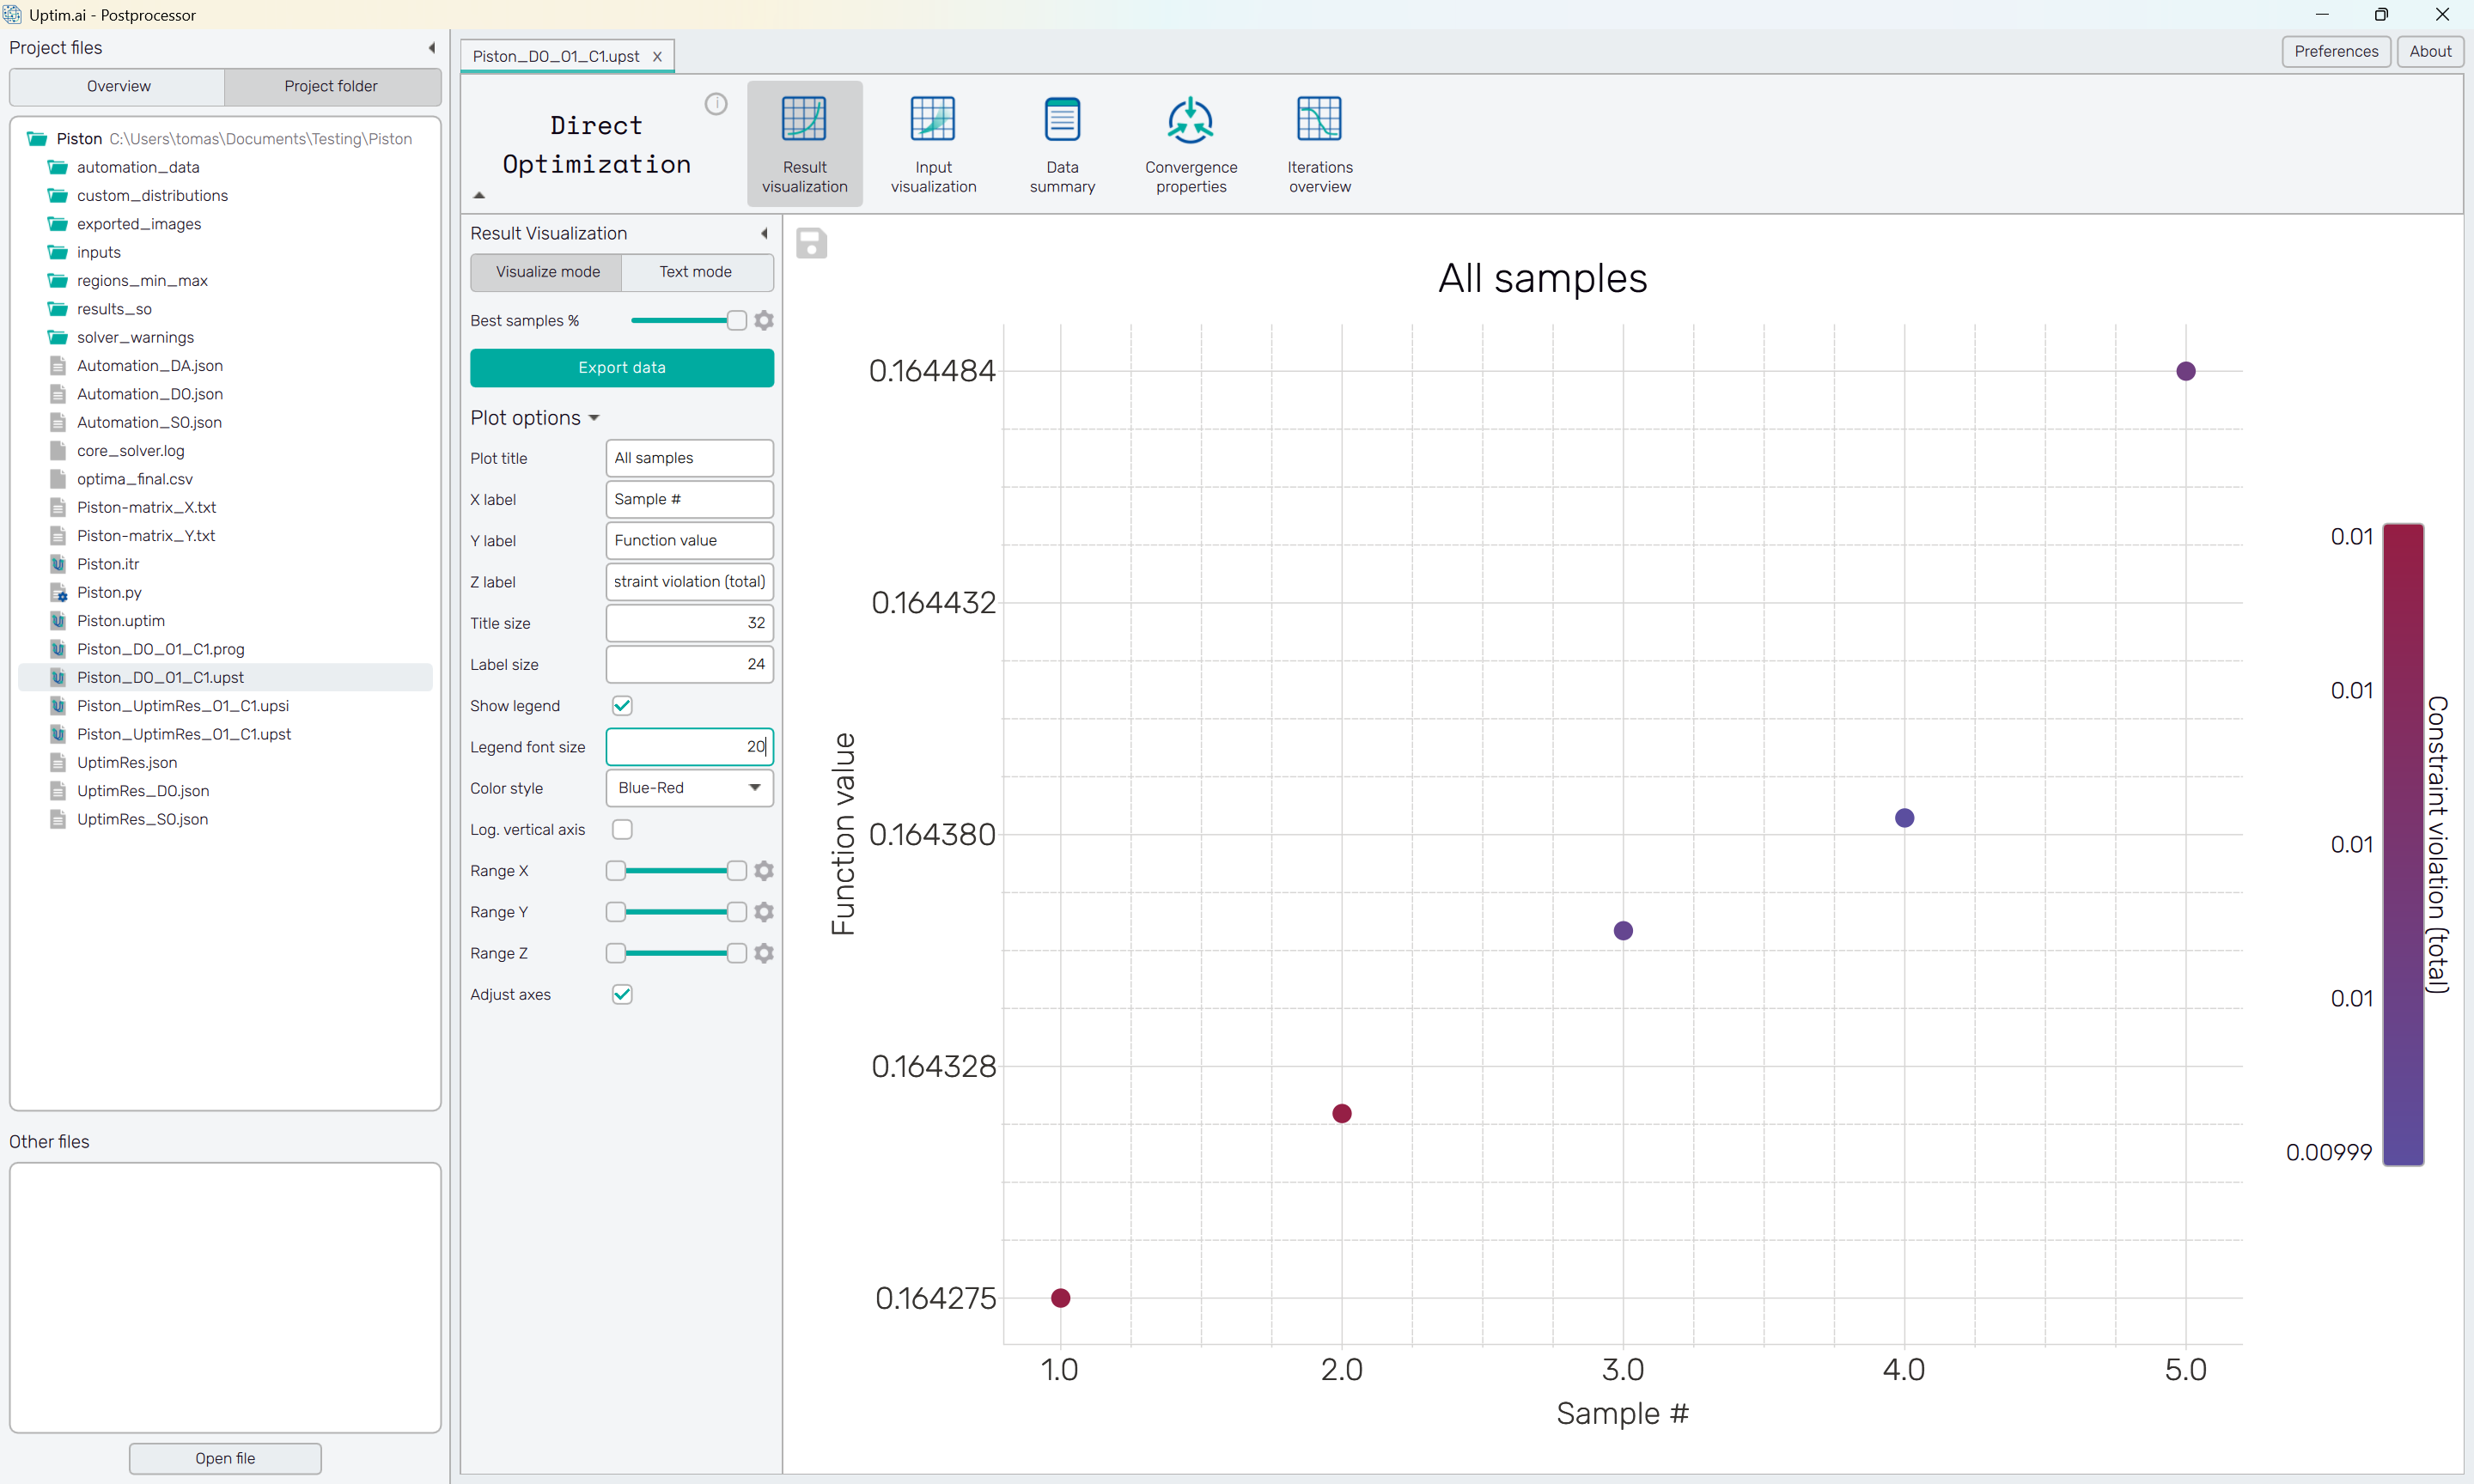Image resolution: width=2474 pixels, height=1484 pixels.
Task: Select Result visualization icon
Action: 804,144
